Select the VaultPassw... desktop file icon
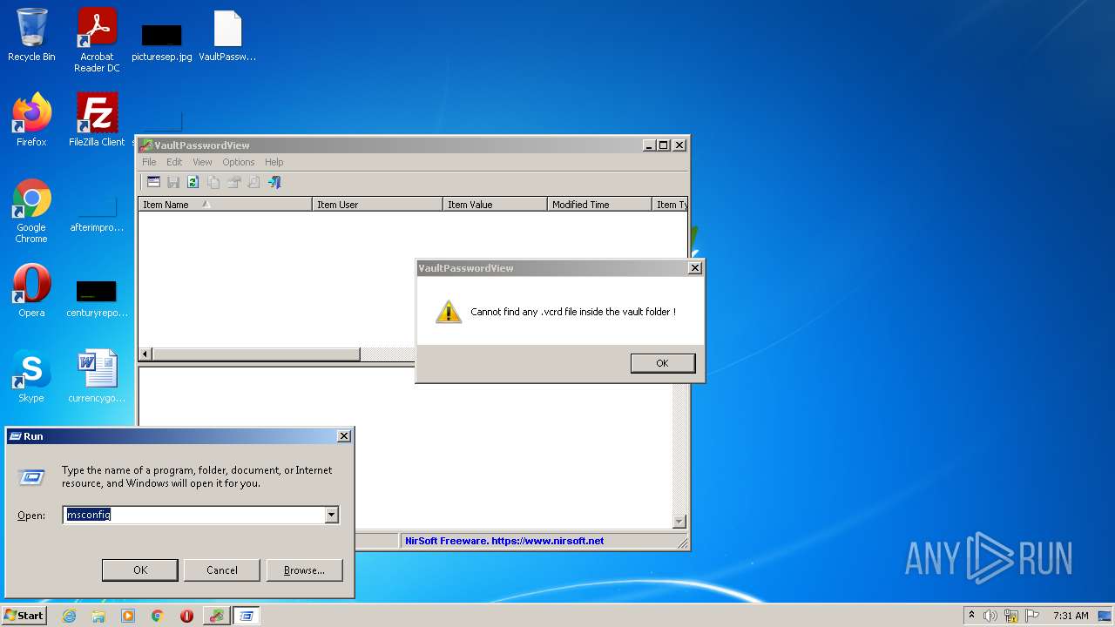Image resolution: width=1115 pixels, height=627 pixels. point(227,36)
